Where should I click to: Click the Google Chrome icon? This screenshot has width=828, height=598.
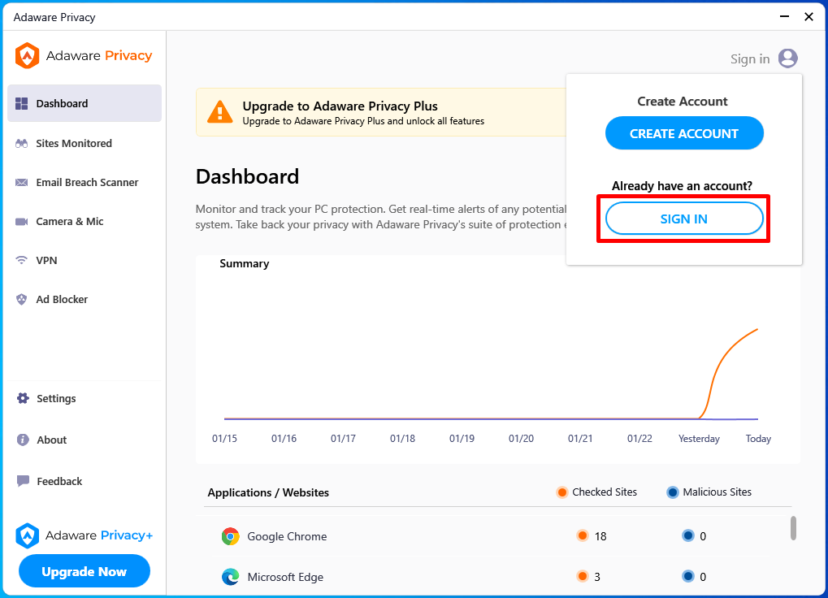tap(230, 536)
